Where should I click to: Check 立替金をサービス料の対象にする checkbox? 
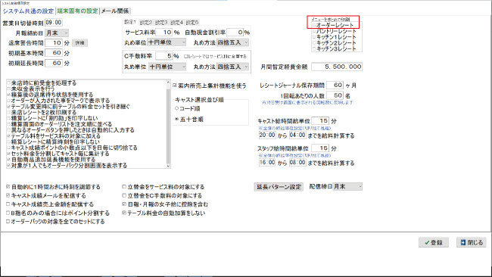click(x=124, y=187)
